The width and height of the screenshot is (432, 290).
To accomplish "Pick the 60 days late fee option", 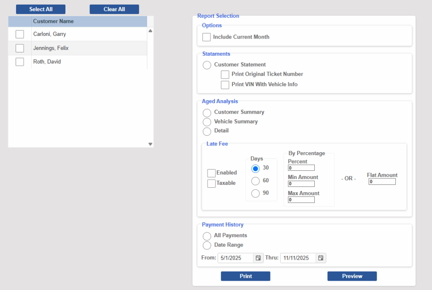I will 255,181.
